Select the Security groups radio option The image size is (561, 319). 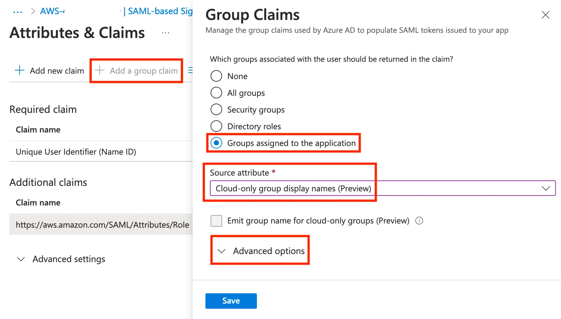(216, 110)
